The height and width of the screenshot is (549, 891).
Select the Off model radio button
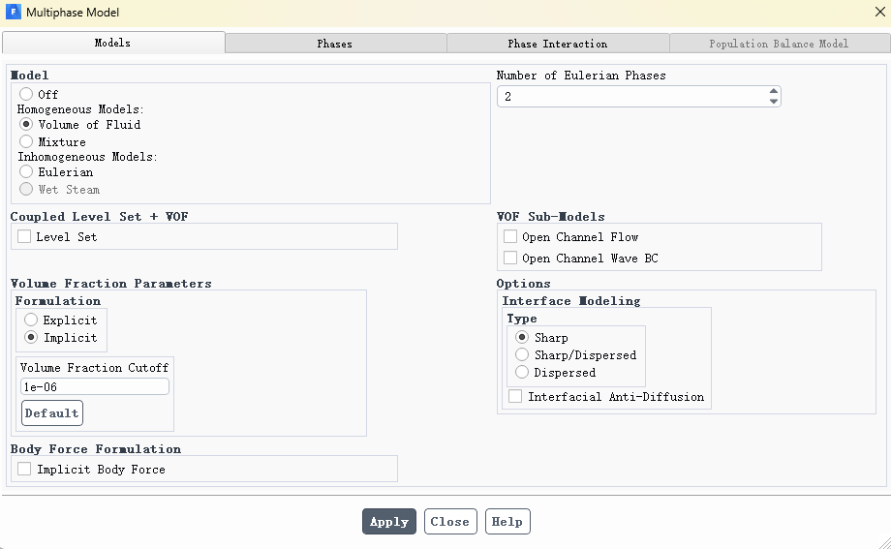[x=26, y=94]
